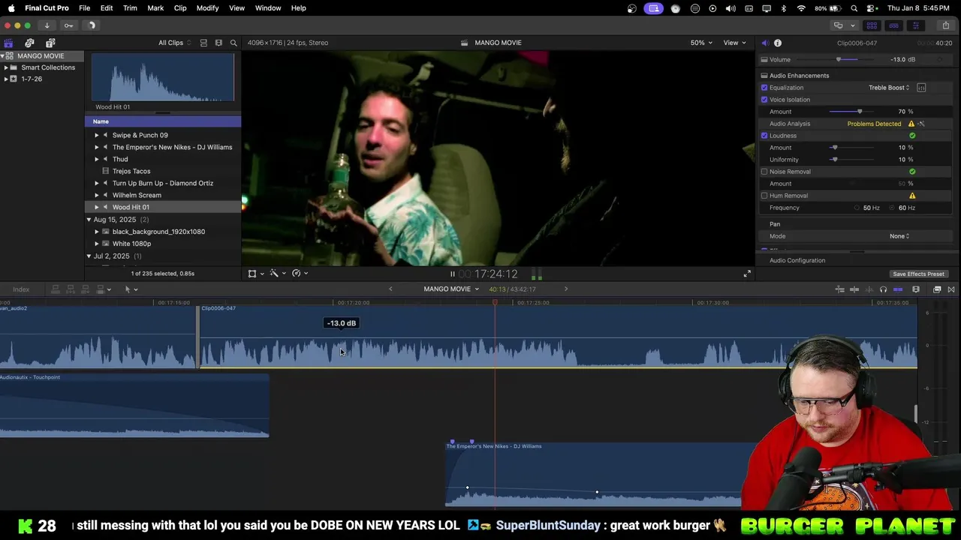Screen dimensions: 961x540
Task: Click the audio analysis magic wand
Action: [921, 124]
